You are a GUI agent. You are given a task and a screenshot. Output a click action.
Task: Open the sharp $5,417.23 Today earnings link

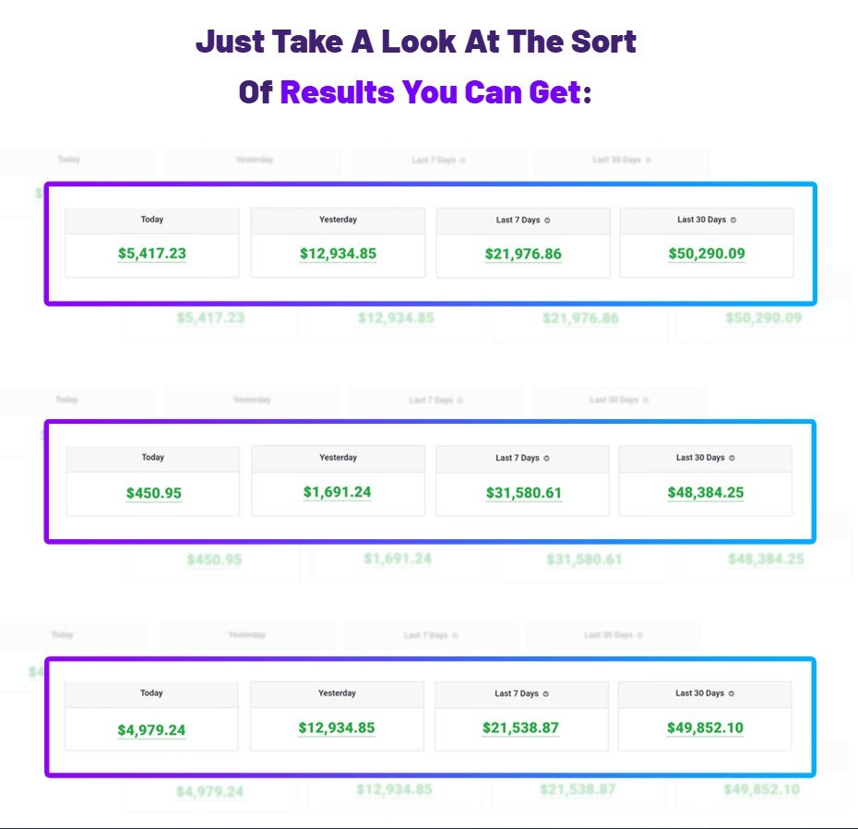[152, 254]
